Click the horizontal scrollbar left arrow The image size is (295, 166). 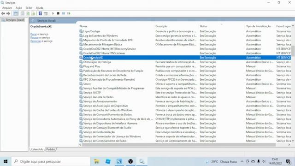(80, 144)
